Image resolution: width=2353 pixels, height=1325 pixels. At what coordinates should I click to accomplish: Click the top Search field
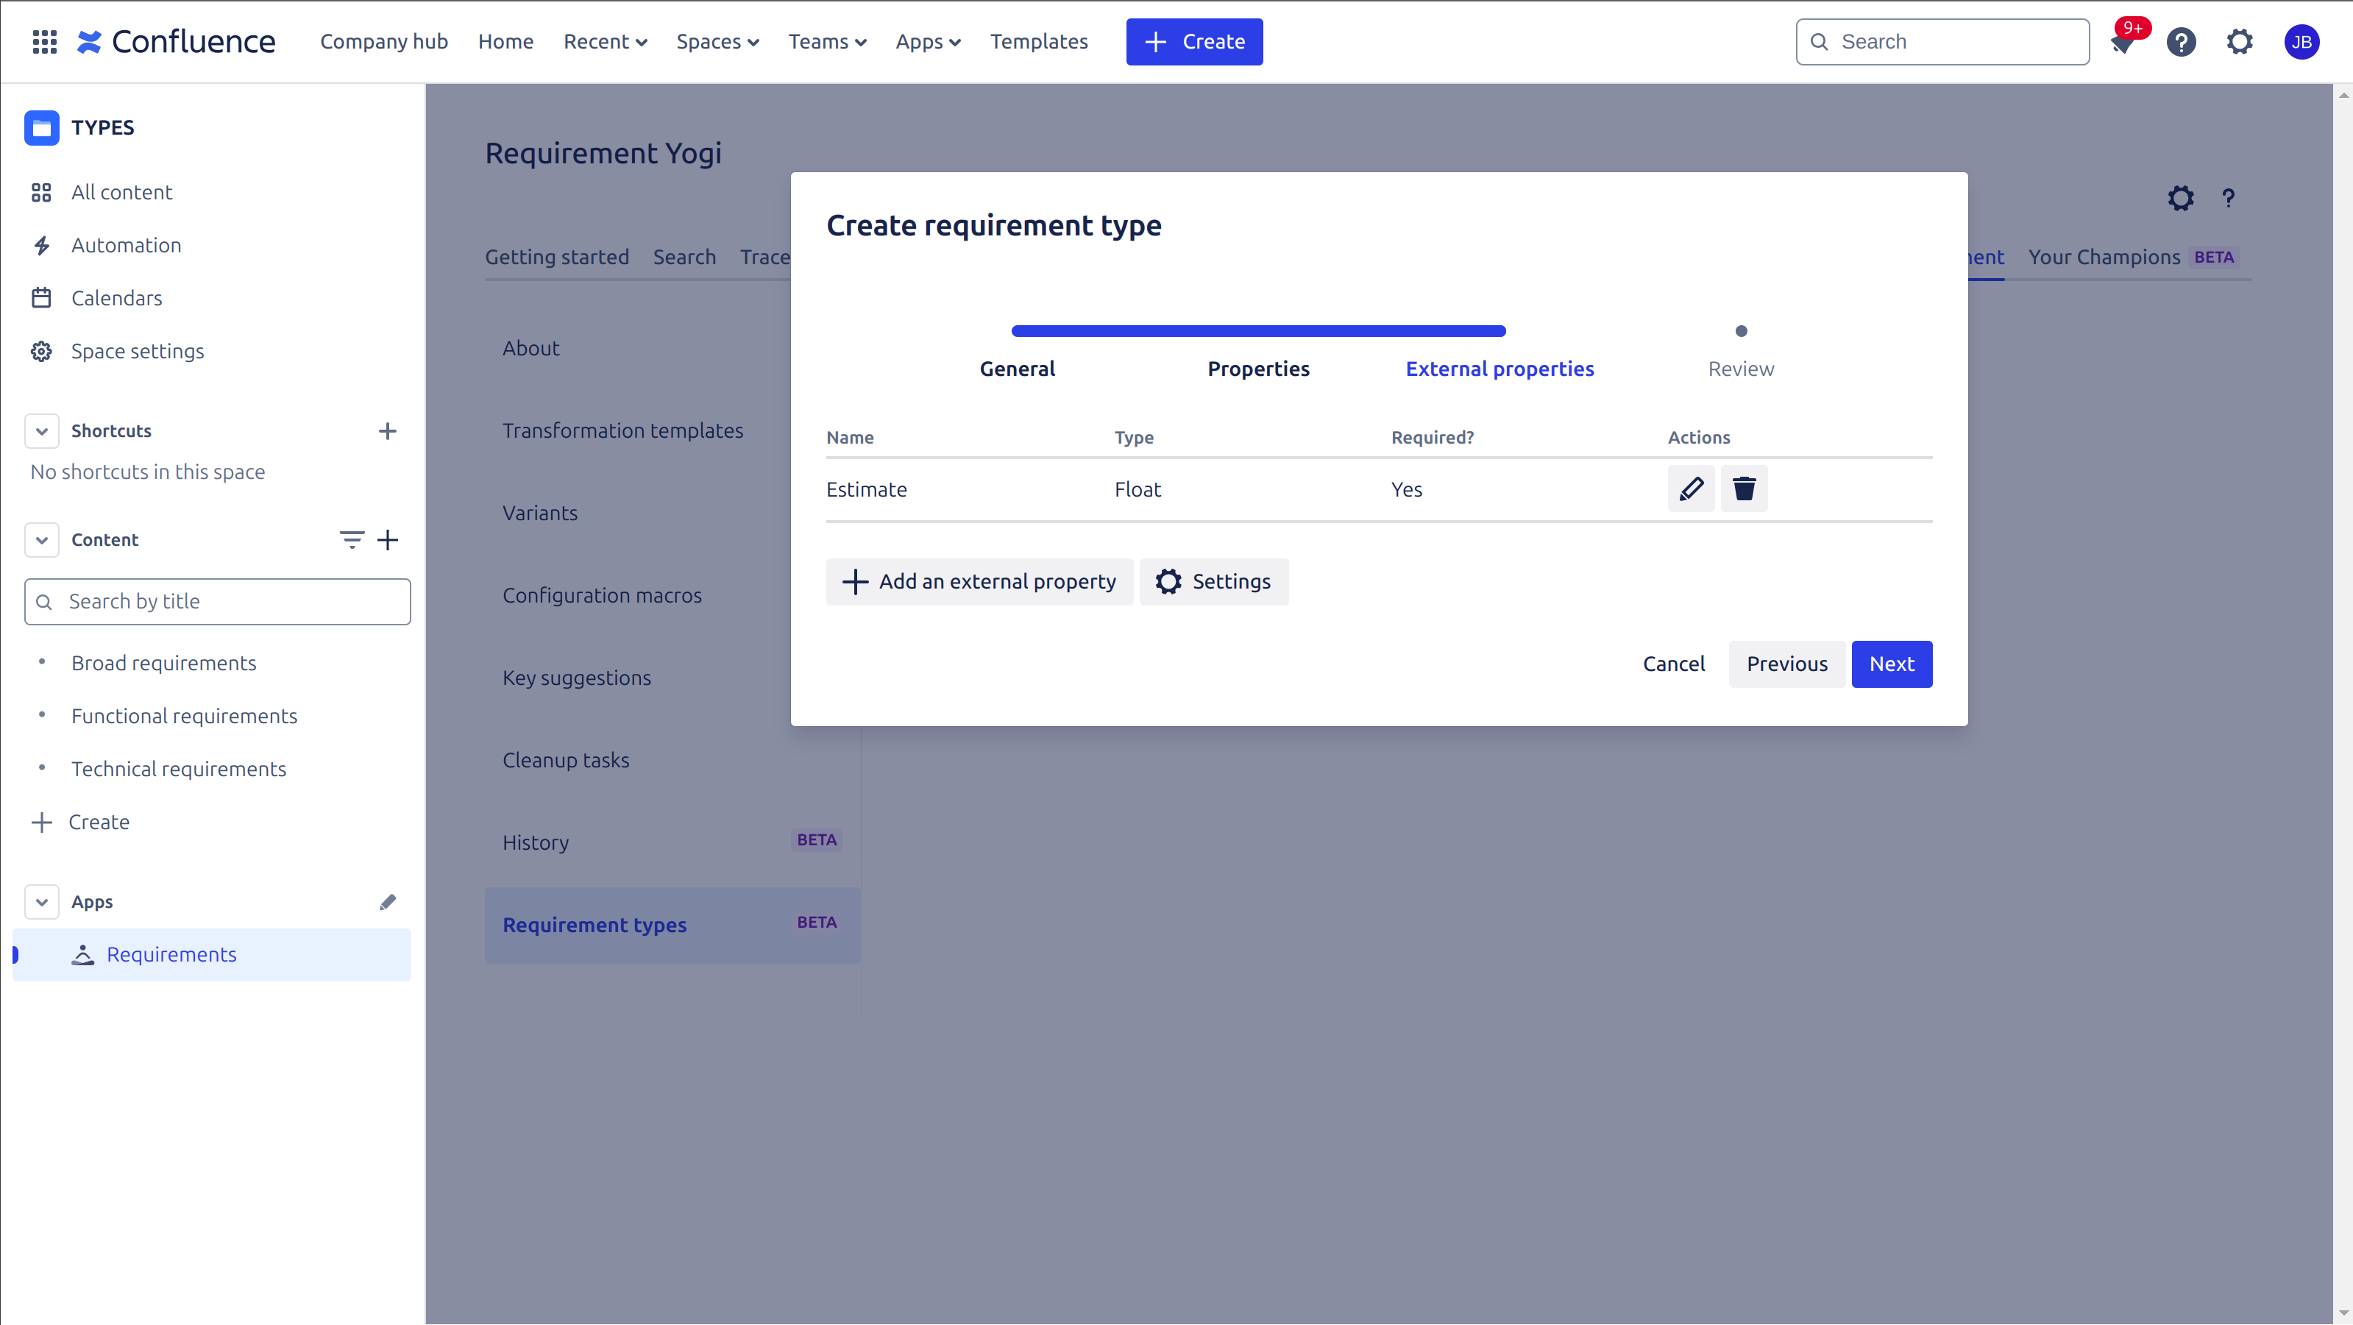tap(1942, 42)
